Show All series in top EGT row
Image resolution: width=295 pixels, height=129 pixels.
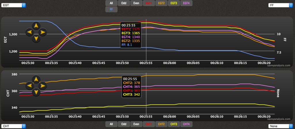click(x=111, y=3)
